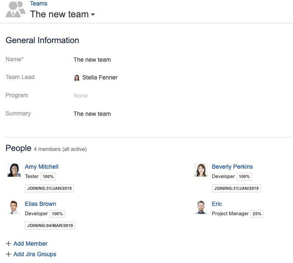Click the team avatar icon in the header

coord(16,9)
